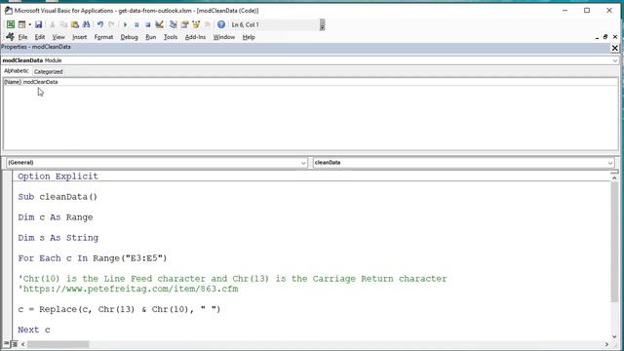Open the Add-Ins menu
This screenshot has height=351, width=624.
(x=195, y=37)
